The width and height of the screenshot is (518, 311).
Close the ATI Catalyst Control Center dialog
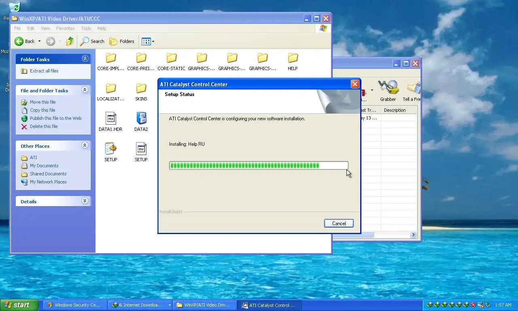[x=355, y=84]
